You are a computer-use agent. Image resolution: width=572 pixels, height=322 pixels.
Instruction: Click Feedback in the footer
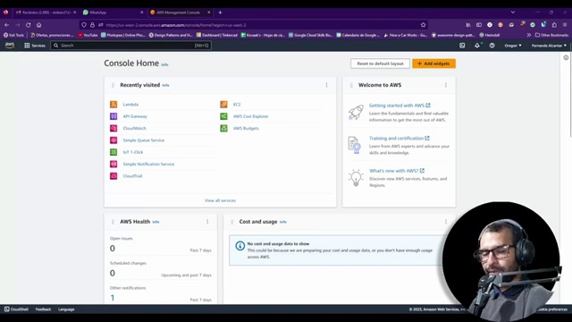coord(43,309)
